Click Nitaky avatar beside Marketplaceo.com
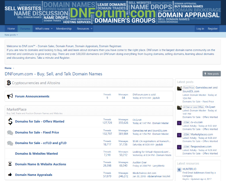This screenshot has height=181, width=226. (x=179, y=135)
